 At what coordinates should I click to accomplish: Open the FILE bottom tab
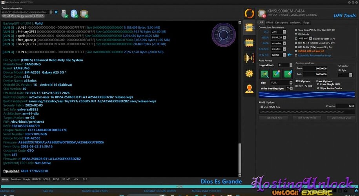coord(85,179)
